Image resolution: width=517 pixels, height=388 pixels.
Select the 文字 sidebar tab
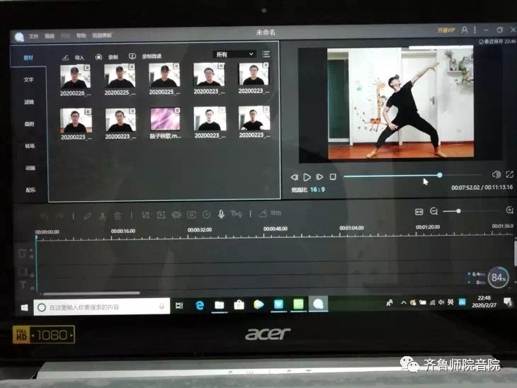point(29,79)
